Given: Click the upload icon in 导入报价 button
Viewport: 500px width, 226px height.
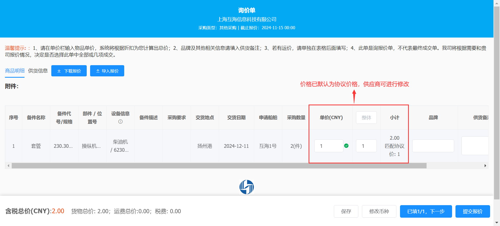Looking at the screenshot, I should pyautogui.click(x=98, y=71).
